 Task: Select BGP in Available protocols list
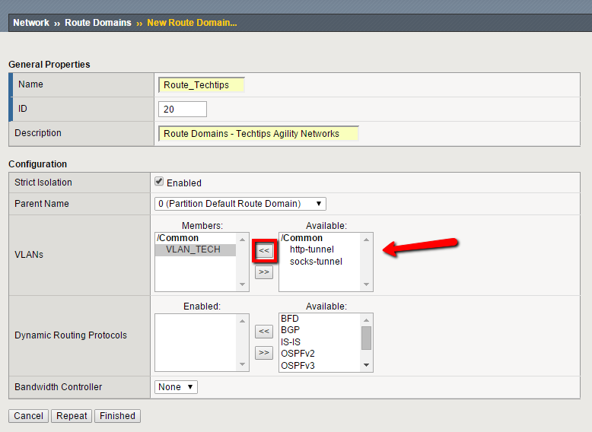click(x=290, y=330)
